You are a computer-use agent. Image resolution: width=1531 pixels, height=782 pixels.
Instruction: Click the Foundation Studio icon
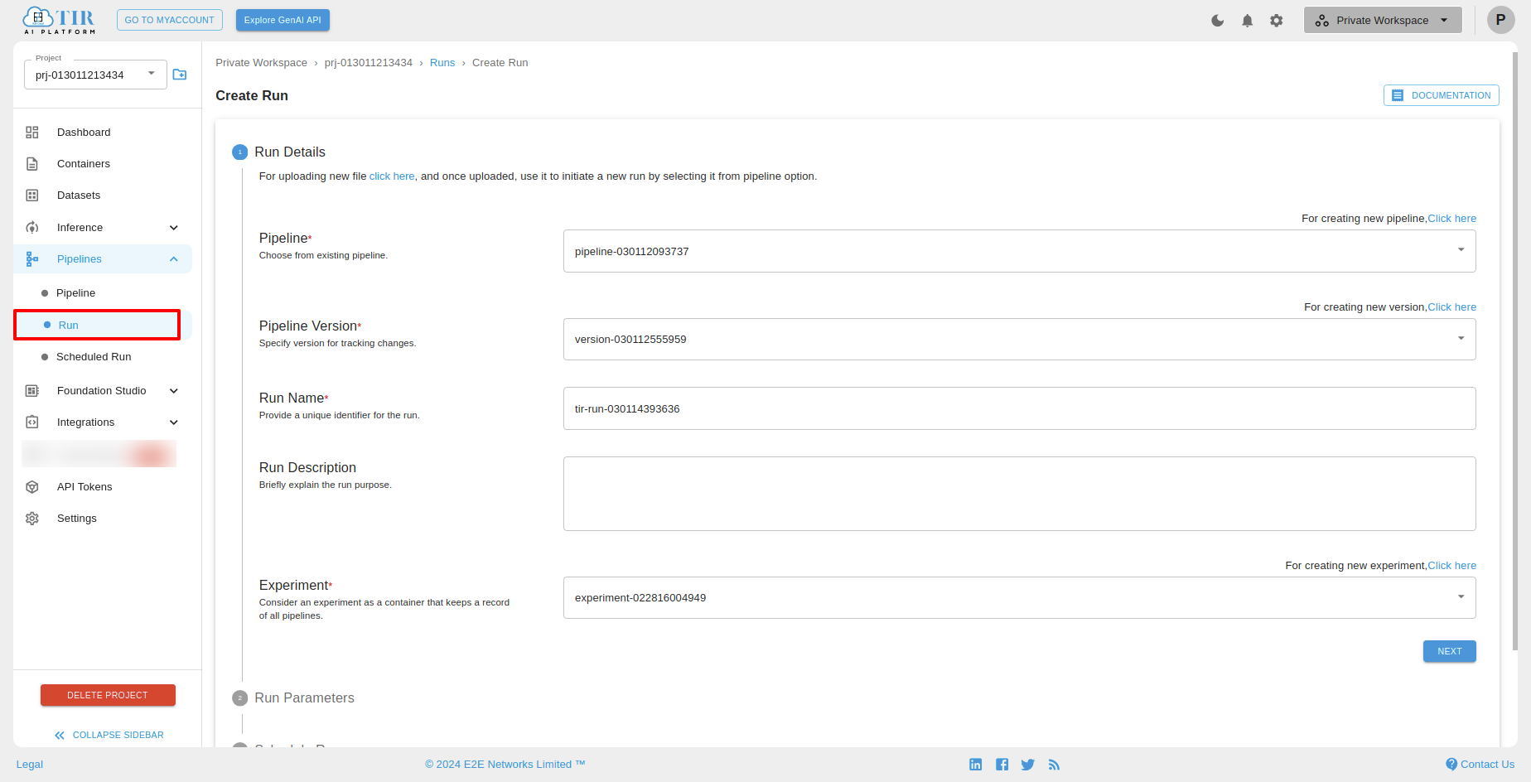[32, 391]
